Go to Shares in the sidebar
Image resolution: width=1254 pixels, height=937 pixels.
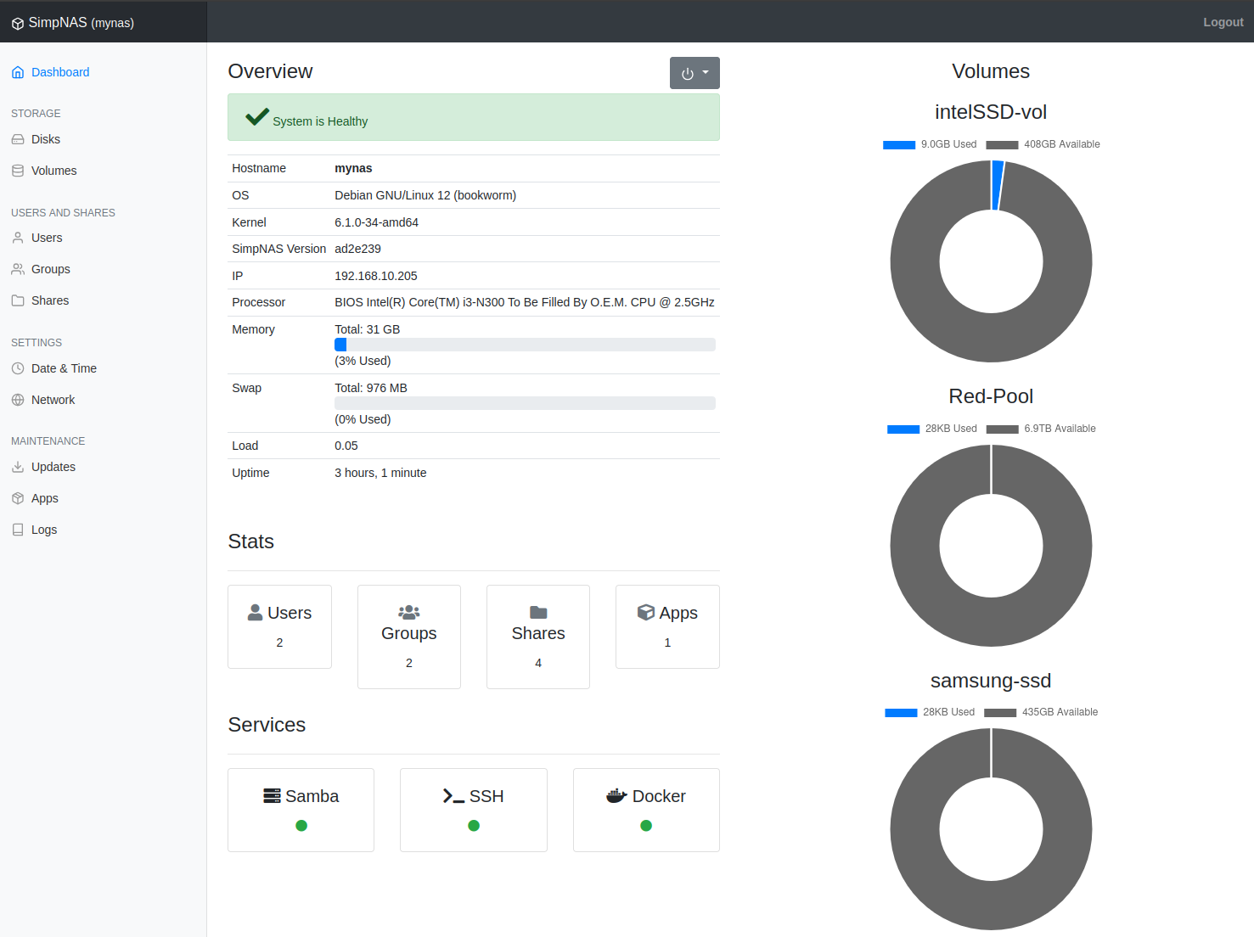[50, 300]
